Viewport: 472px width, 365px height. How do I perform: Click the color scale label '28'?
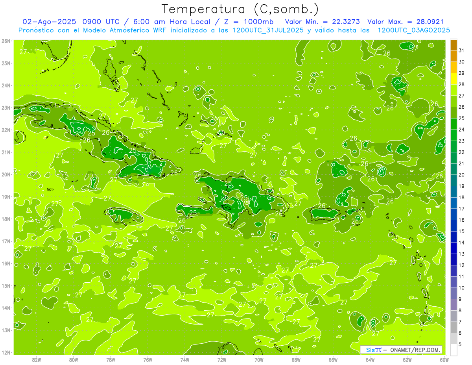click(462, 85)
